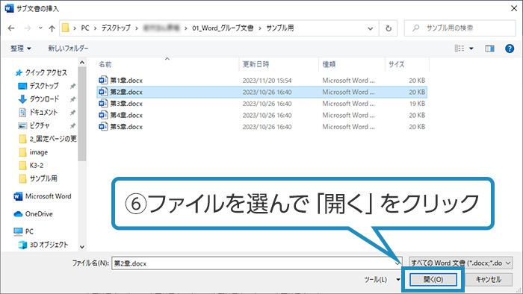
Task: Click the pin icon beside ピクチャ
Action: point(72,126)
